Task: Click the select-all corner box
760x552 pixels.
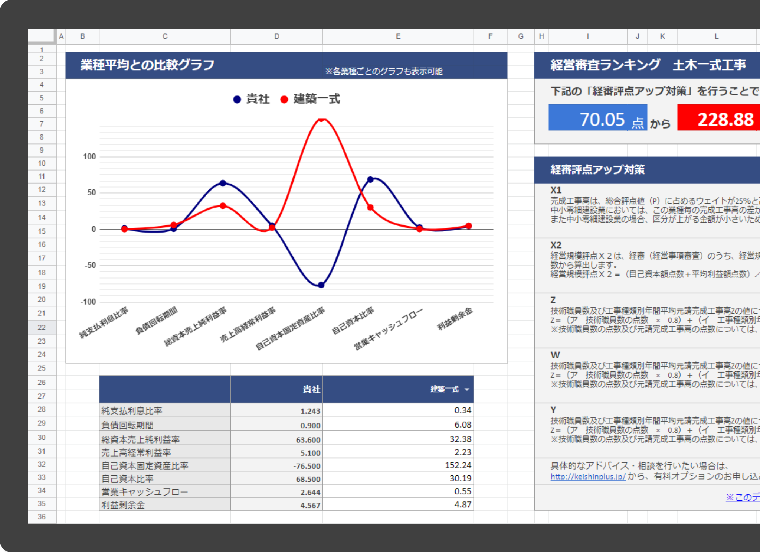Action: point(42,36)
